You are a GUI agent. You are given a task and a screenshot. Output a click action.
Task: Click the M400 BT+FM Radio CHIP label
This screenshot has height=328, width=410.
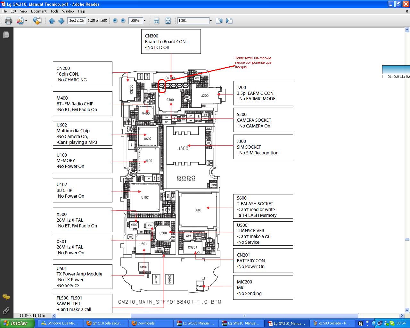83,104
